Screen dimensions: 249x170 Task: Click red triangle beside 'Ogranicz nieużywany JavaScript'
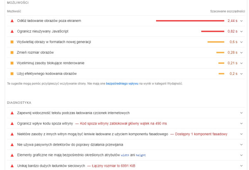click(12, 31)
